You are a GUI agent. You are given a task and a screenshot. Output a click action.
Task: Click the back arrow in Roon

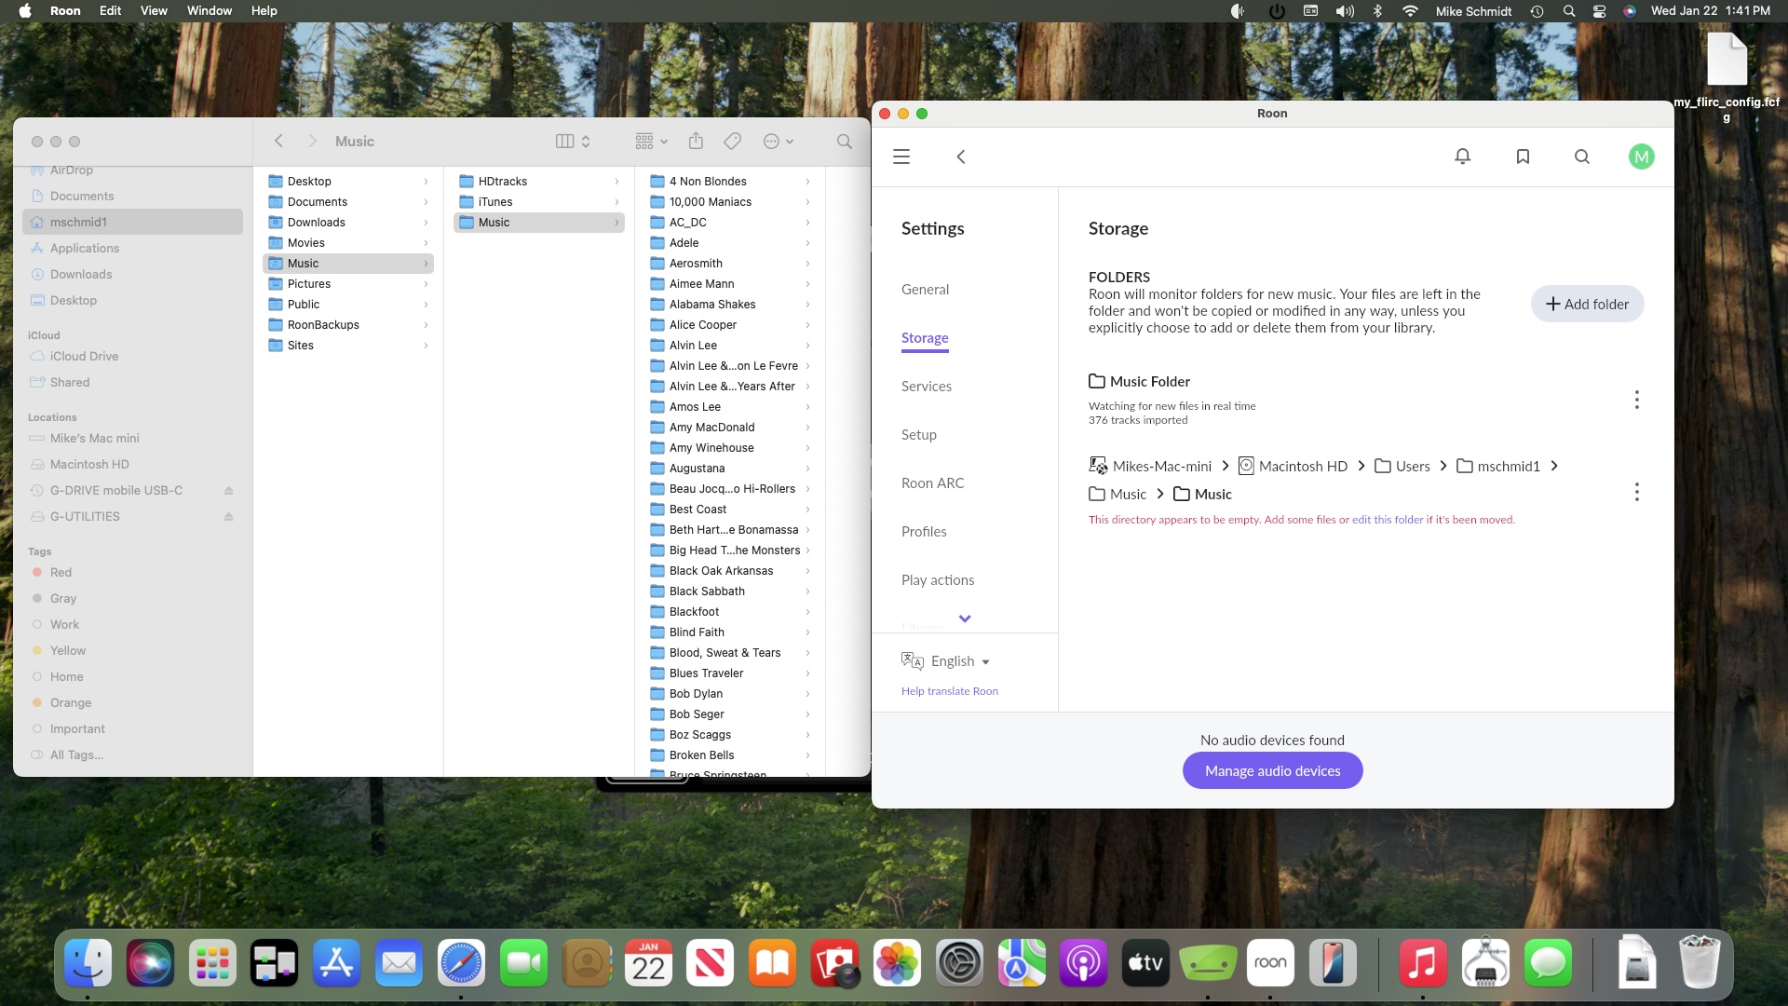pyautogui.click(x=961, y=156)
